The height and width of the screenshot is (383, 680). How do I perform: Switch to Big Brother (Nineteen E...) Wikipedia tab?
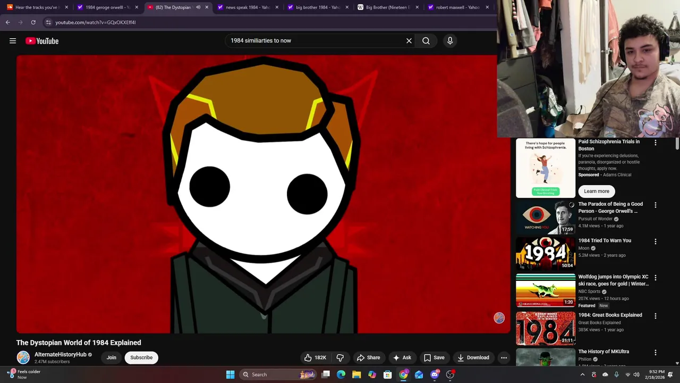click(x=388, y=7)
